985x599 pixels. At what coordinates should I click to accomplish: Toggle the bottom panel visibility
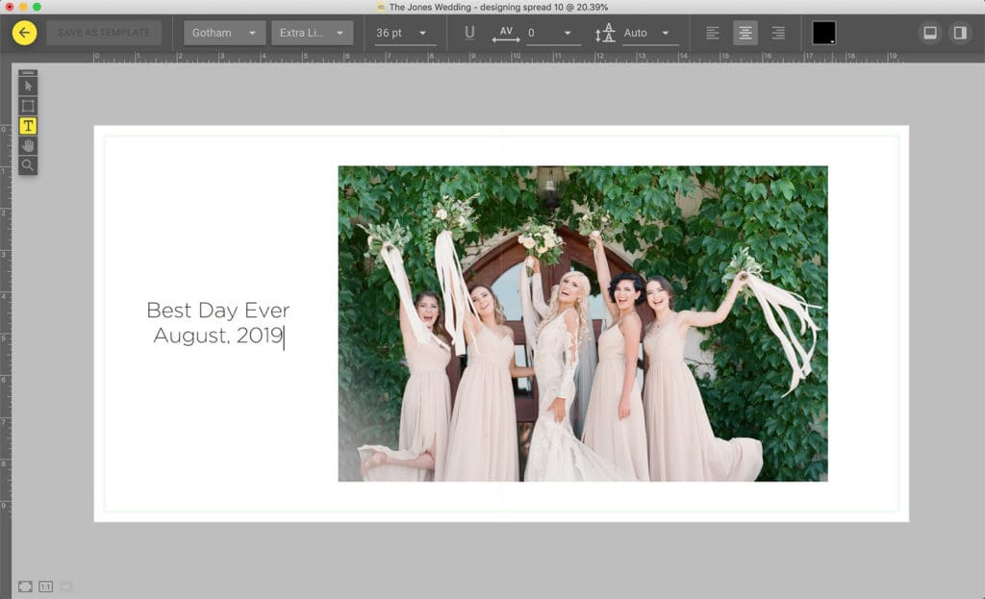point(929,33)
